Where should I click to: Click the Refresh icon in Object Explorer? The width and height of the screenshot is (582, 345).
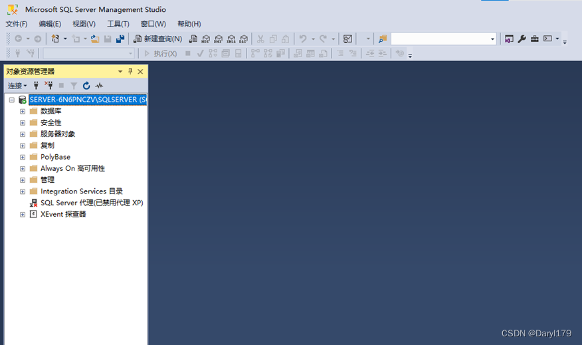86,86
